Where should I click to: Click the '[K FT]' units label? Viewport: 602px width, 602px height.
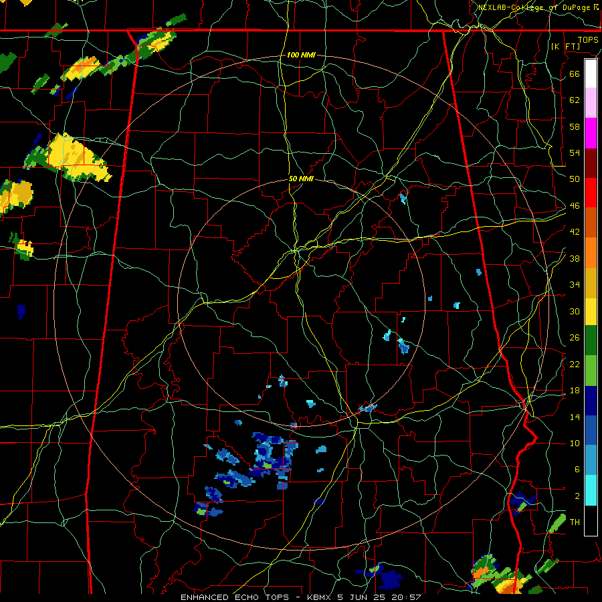pyautogui.click(x=565, y=46)
